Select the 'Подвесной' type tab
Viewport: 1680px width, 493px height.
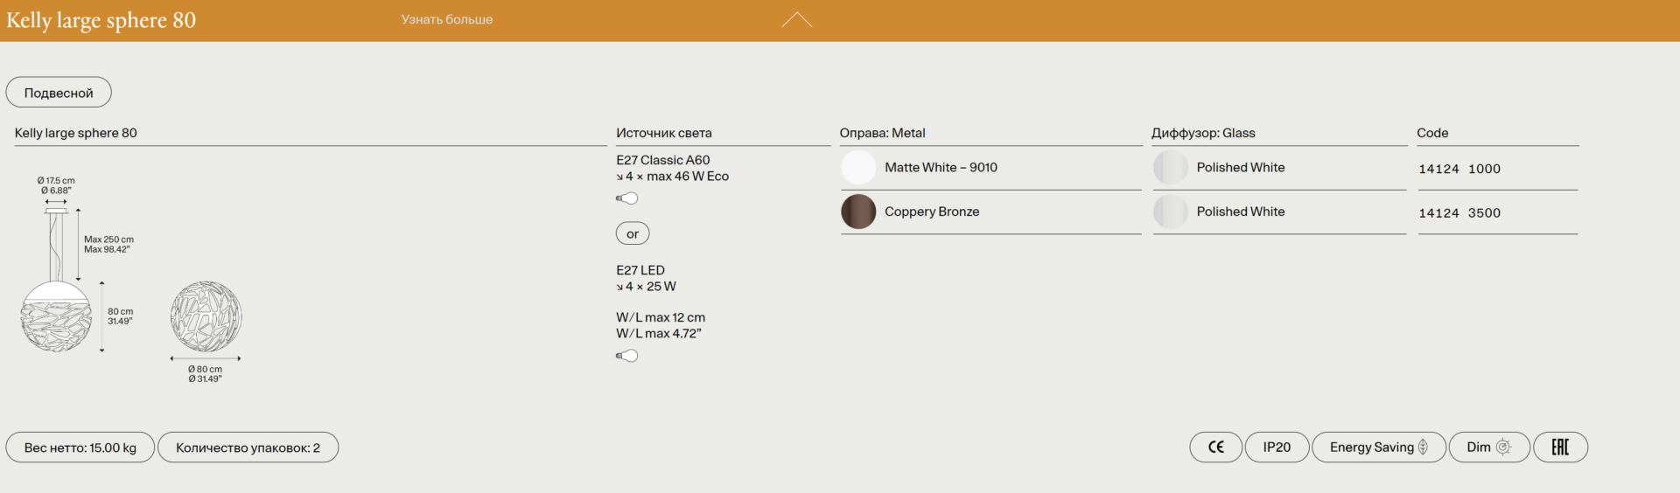pos(59,93)
